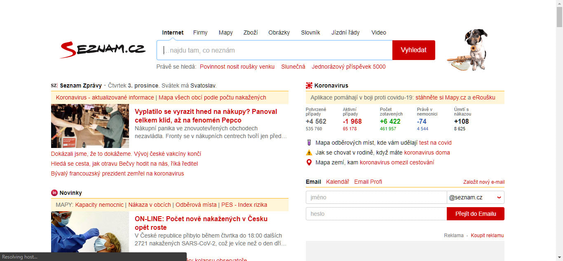Focus the main search input field
The height and width of the screenshot is (261, 563).
click(x=274, y=50)
